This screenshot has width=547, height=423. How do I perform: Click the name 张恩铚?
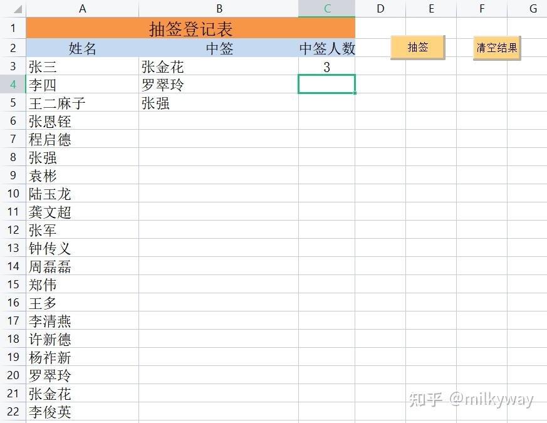pyautogui.click(x=50, y=121)
